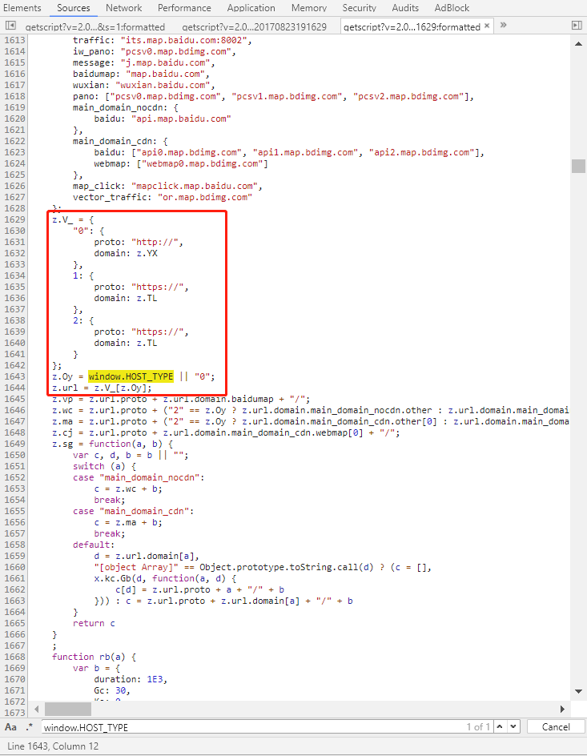The width and height of the screenshot is (587, 756).
Task: Open the AdBlock tab
Action: [x=452, y=8]
